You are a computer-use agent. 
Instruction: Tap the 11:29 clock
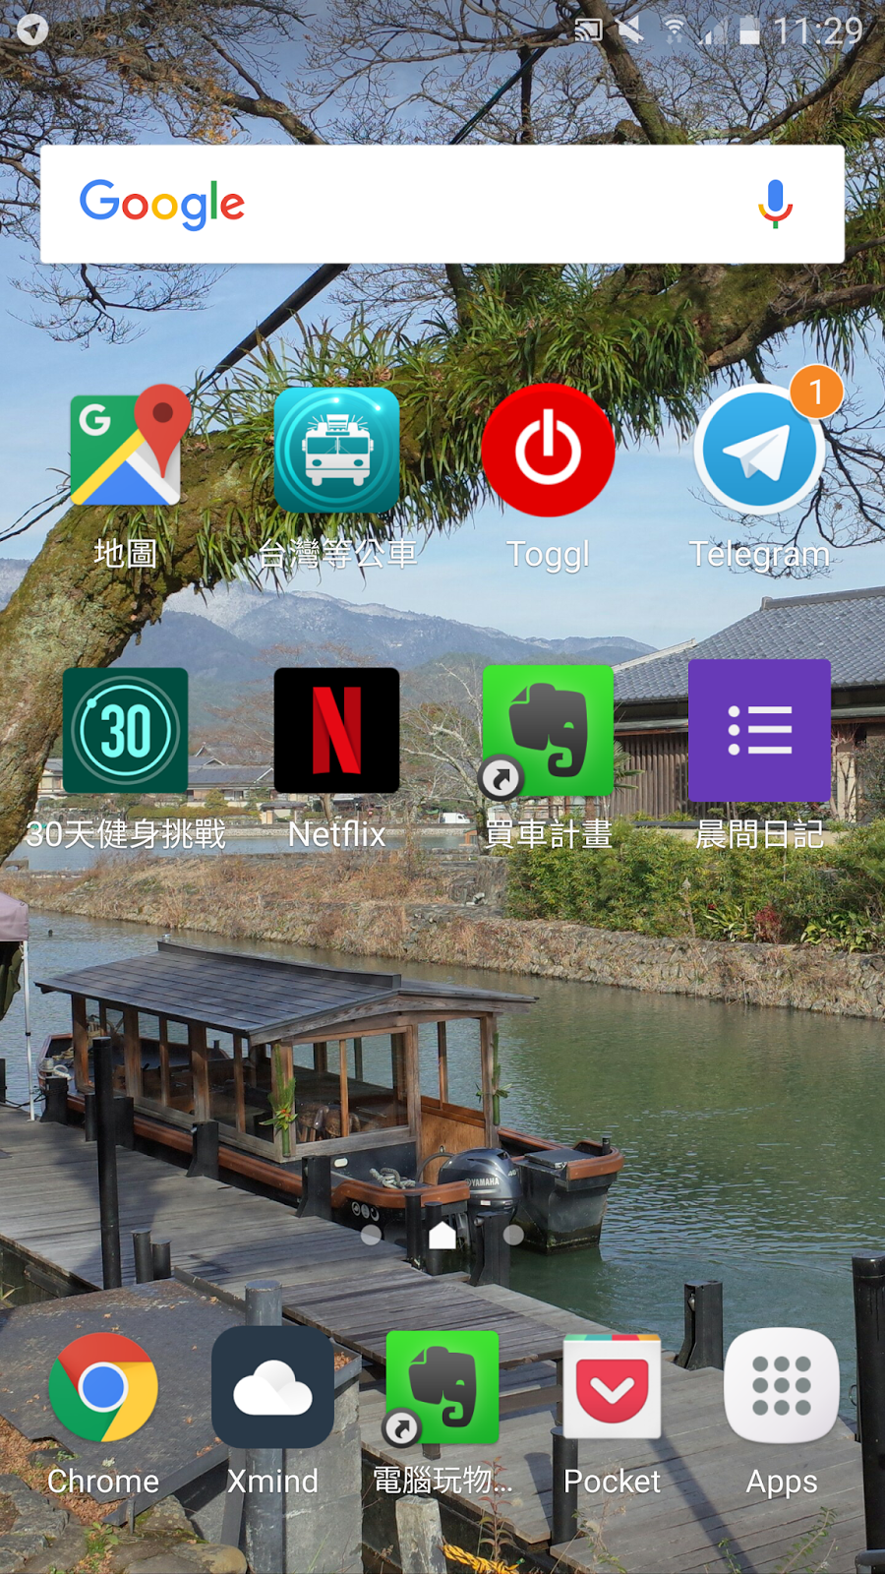[x=818, y=31]
